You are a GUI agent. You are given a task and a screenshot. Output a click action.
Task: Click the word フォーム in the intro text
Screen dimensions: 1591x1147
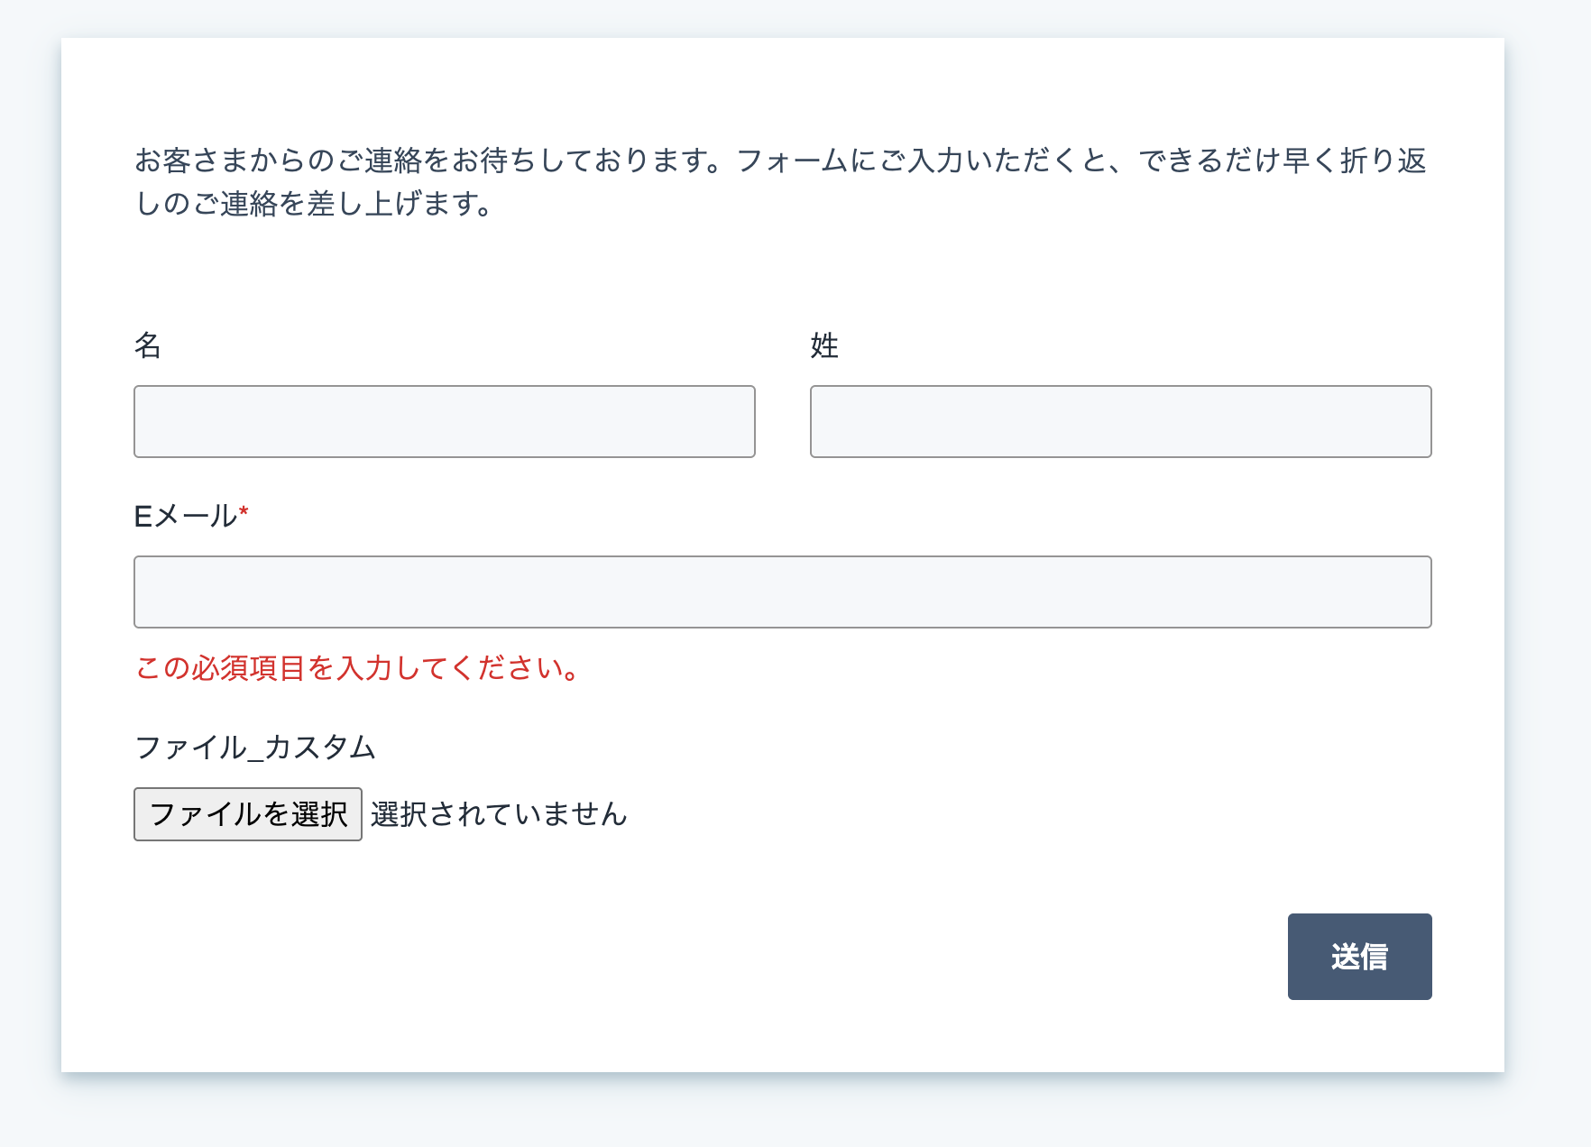point(793,161)
